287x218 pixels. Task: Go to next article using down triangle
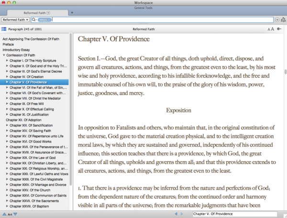point(15,214)
